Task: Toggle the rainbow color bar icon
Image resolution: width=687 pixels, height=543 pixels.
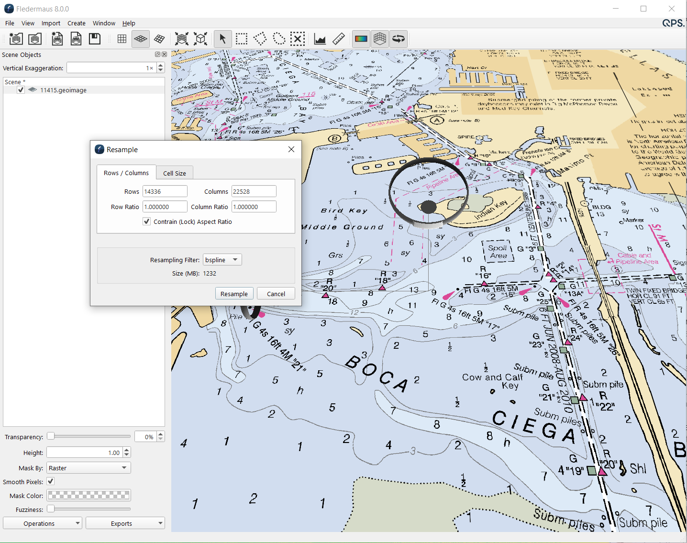Action: [361, 39]
